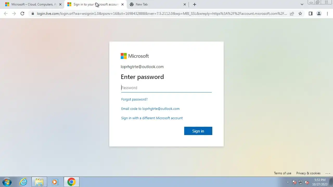Reload the page with the refresh icon

(x=22, y=14)
